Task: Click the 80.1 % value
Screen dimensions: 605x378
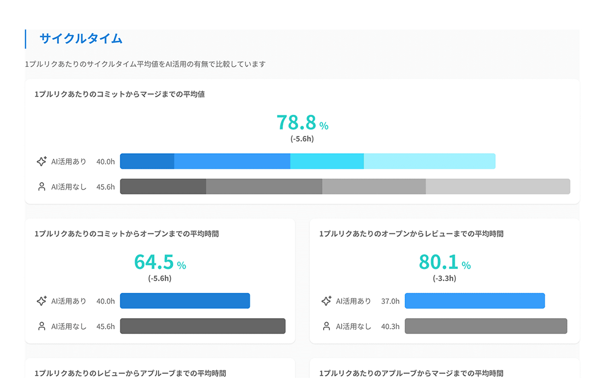Action: [x=445, y=262]
